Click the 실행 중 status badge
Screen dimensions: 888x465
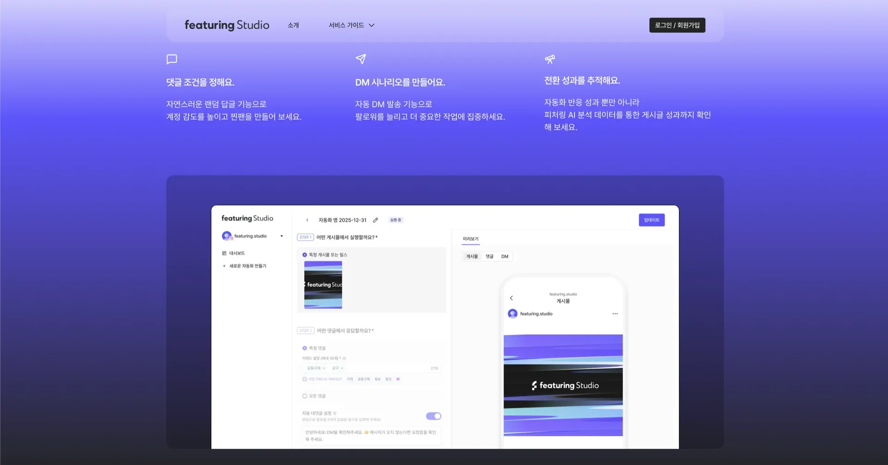[396, 220]
